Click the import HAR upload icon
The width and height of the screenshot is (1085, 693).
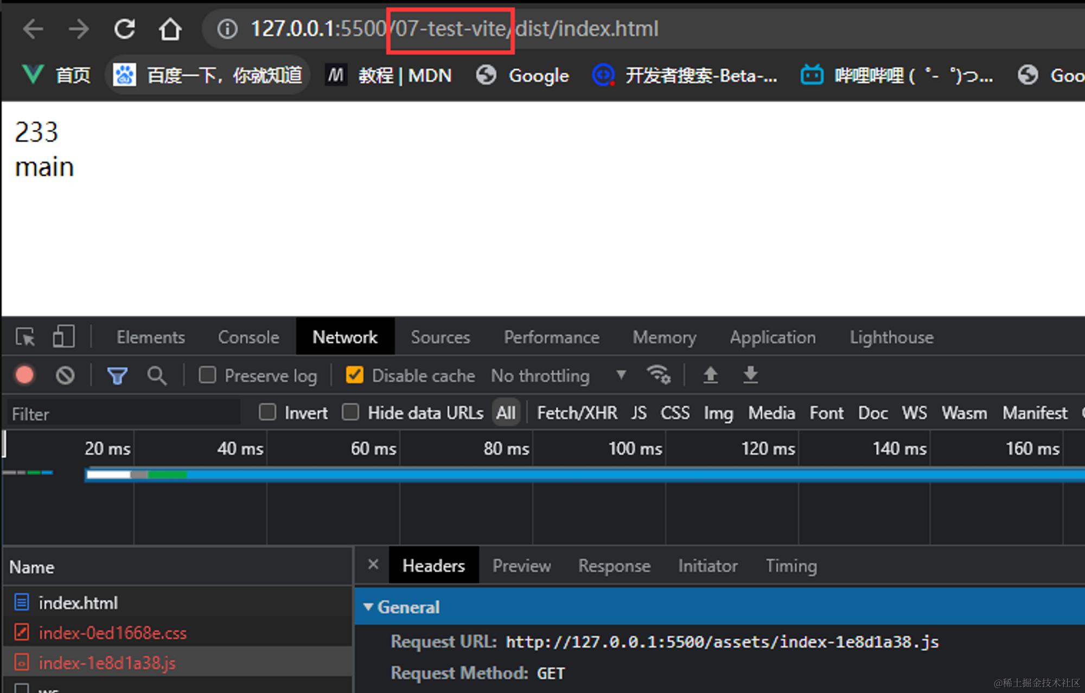(x=710, y=375)
